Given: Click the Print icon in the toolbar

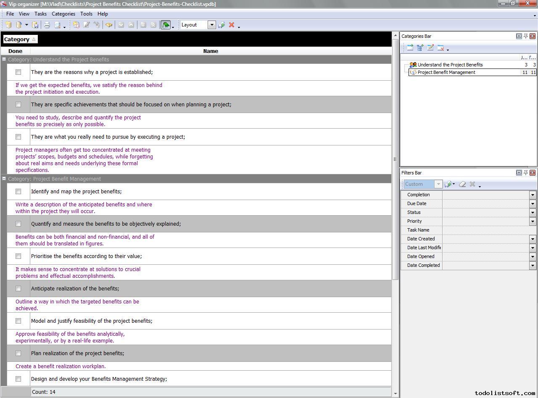Looking at the screenshot, I should pos(47,25).
